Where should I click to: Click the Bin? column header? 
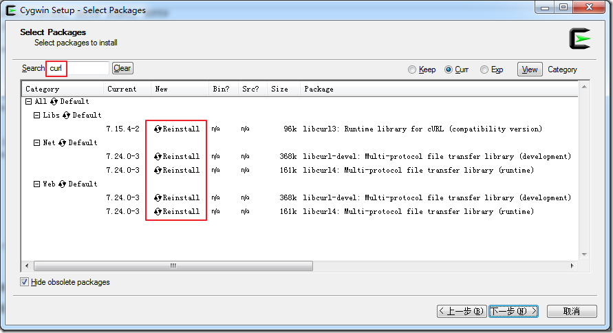(223, 89)
